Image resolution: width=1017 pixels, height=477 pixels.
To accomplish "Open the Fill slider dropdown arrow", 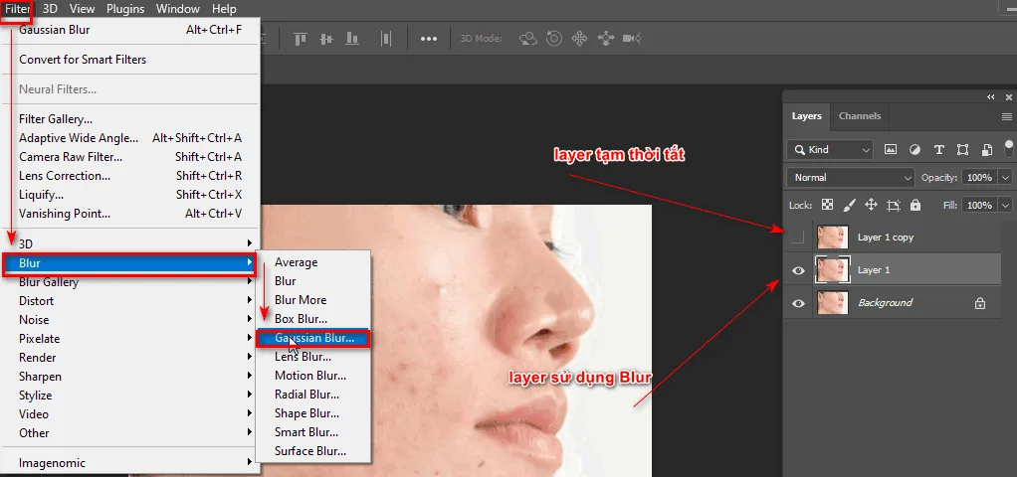I will pos(1006,205).
